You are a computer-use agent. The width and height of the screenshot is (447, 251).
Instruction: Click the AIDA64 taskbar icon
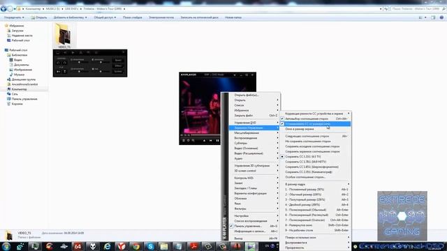click(x=78, y=246)
